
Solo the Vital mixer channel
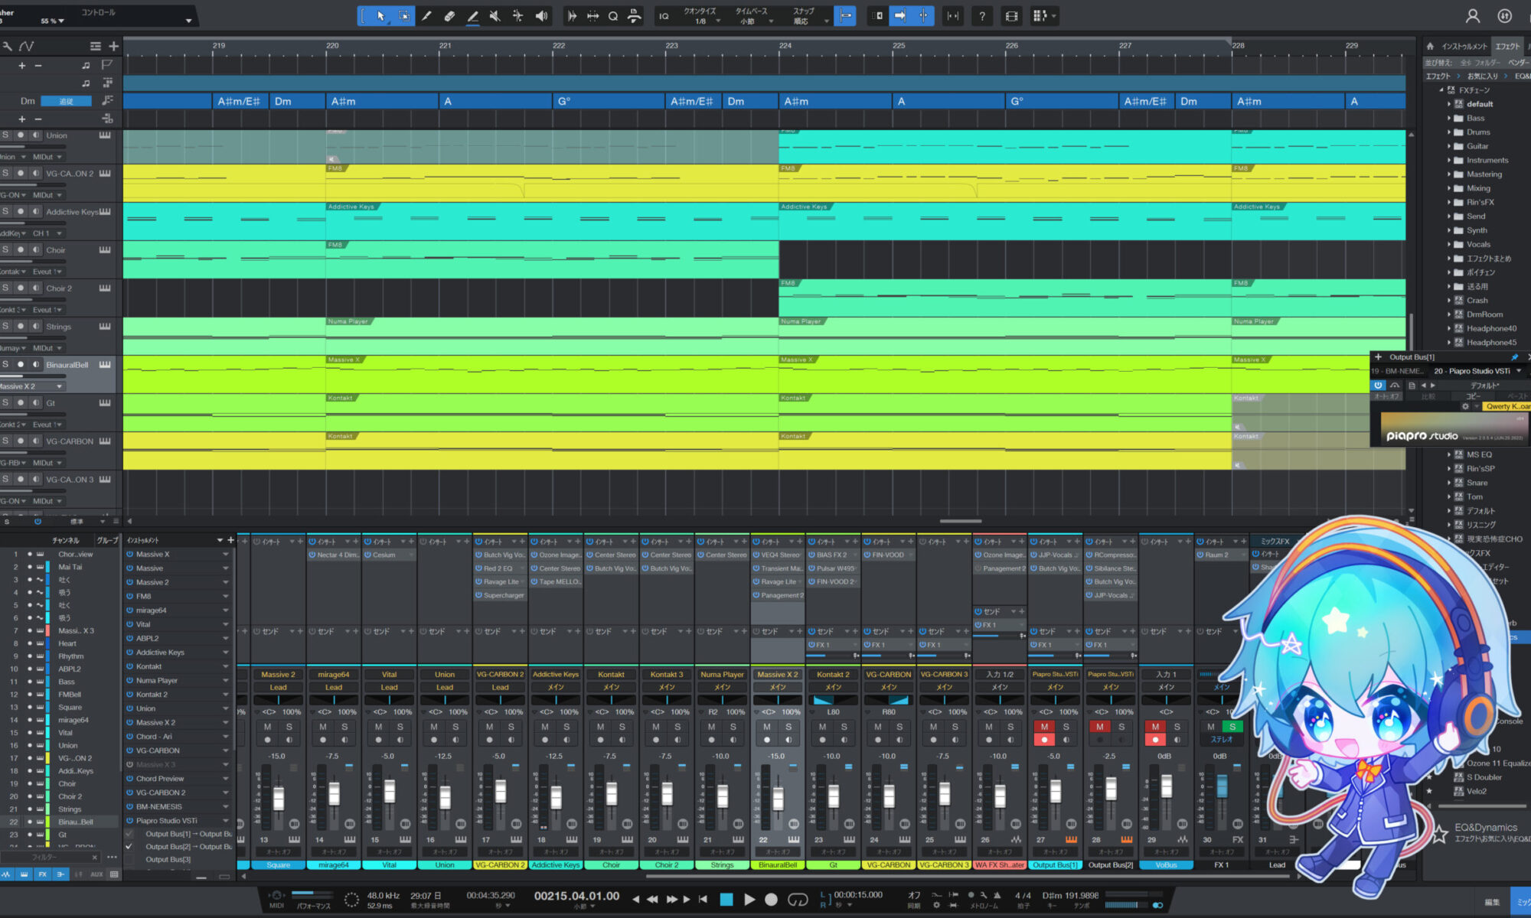click(400, 727)
